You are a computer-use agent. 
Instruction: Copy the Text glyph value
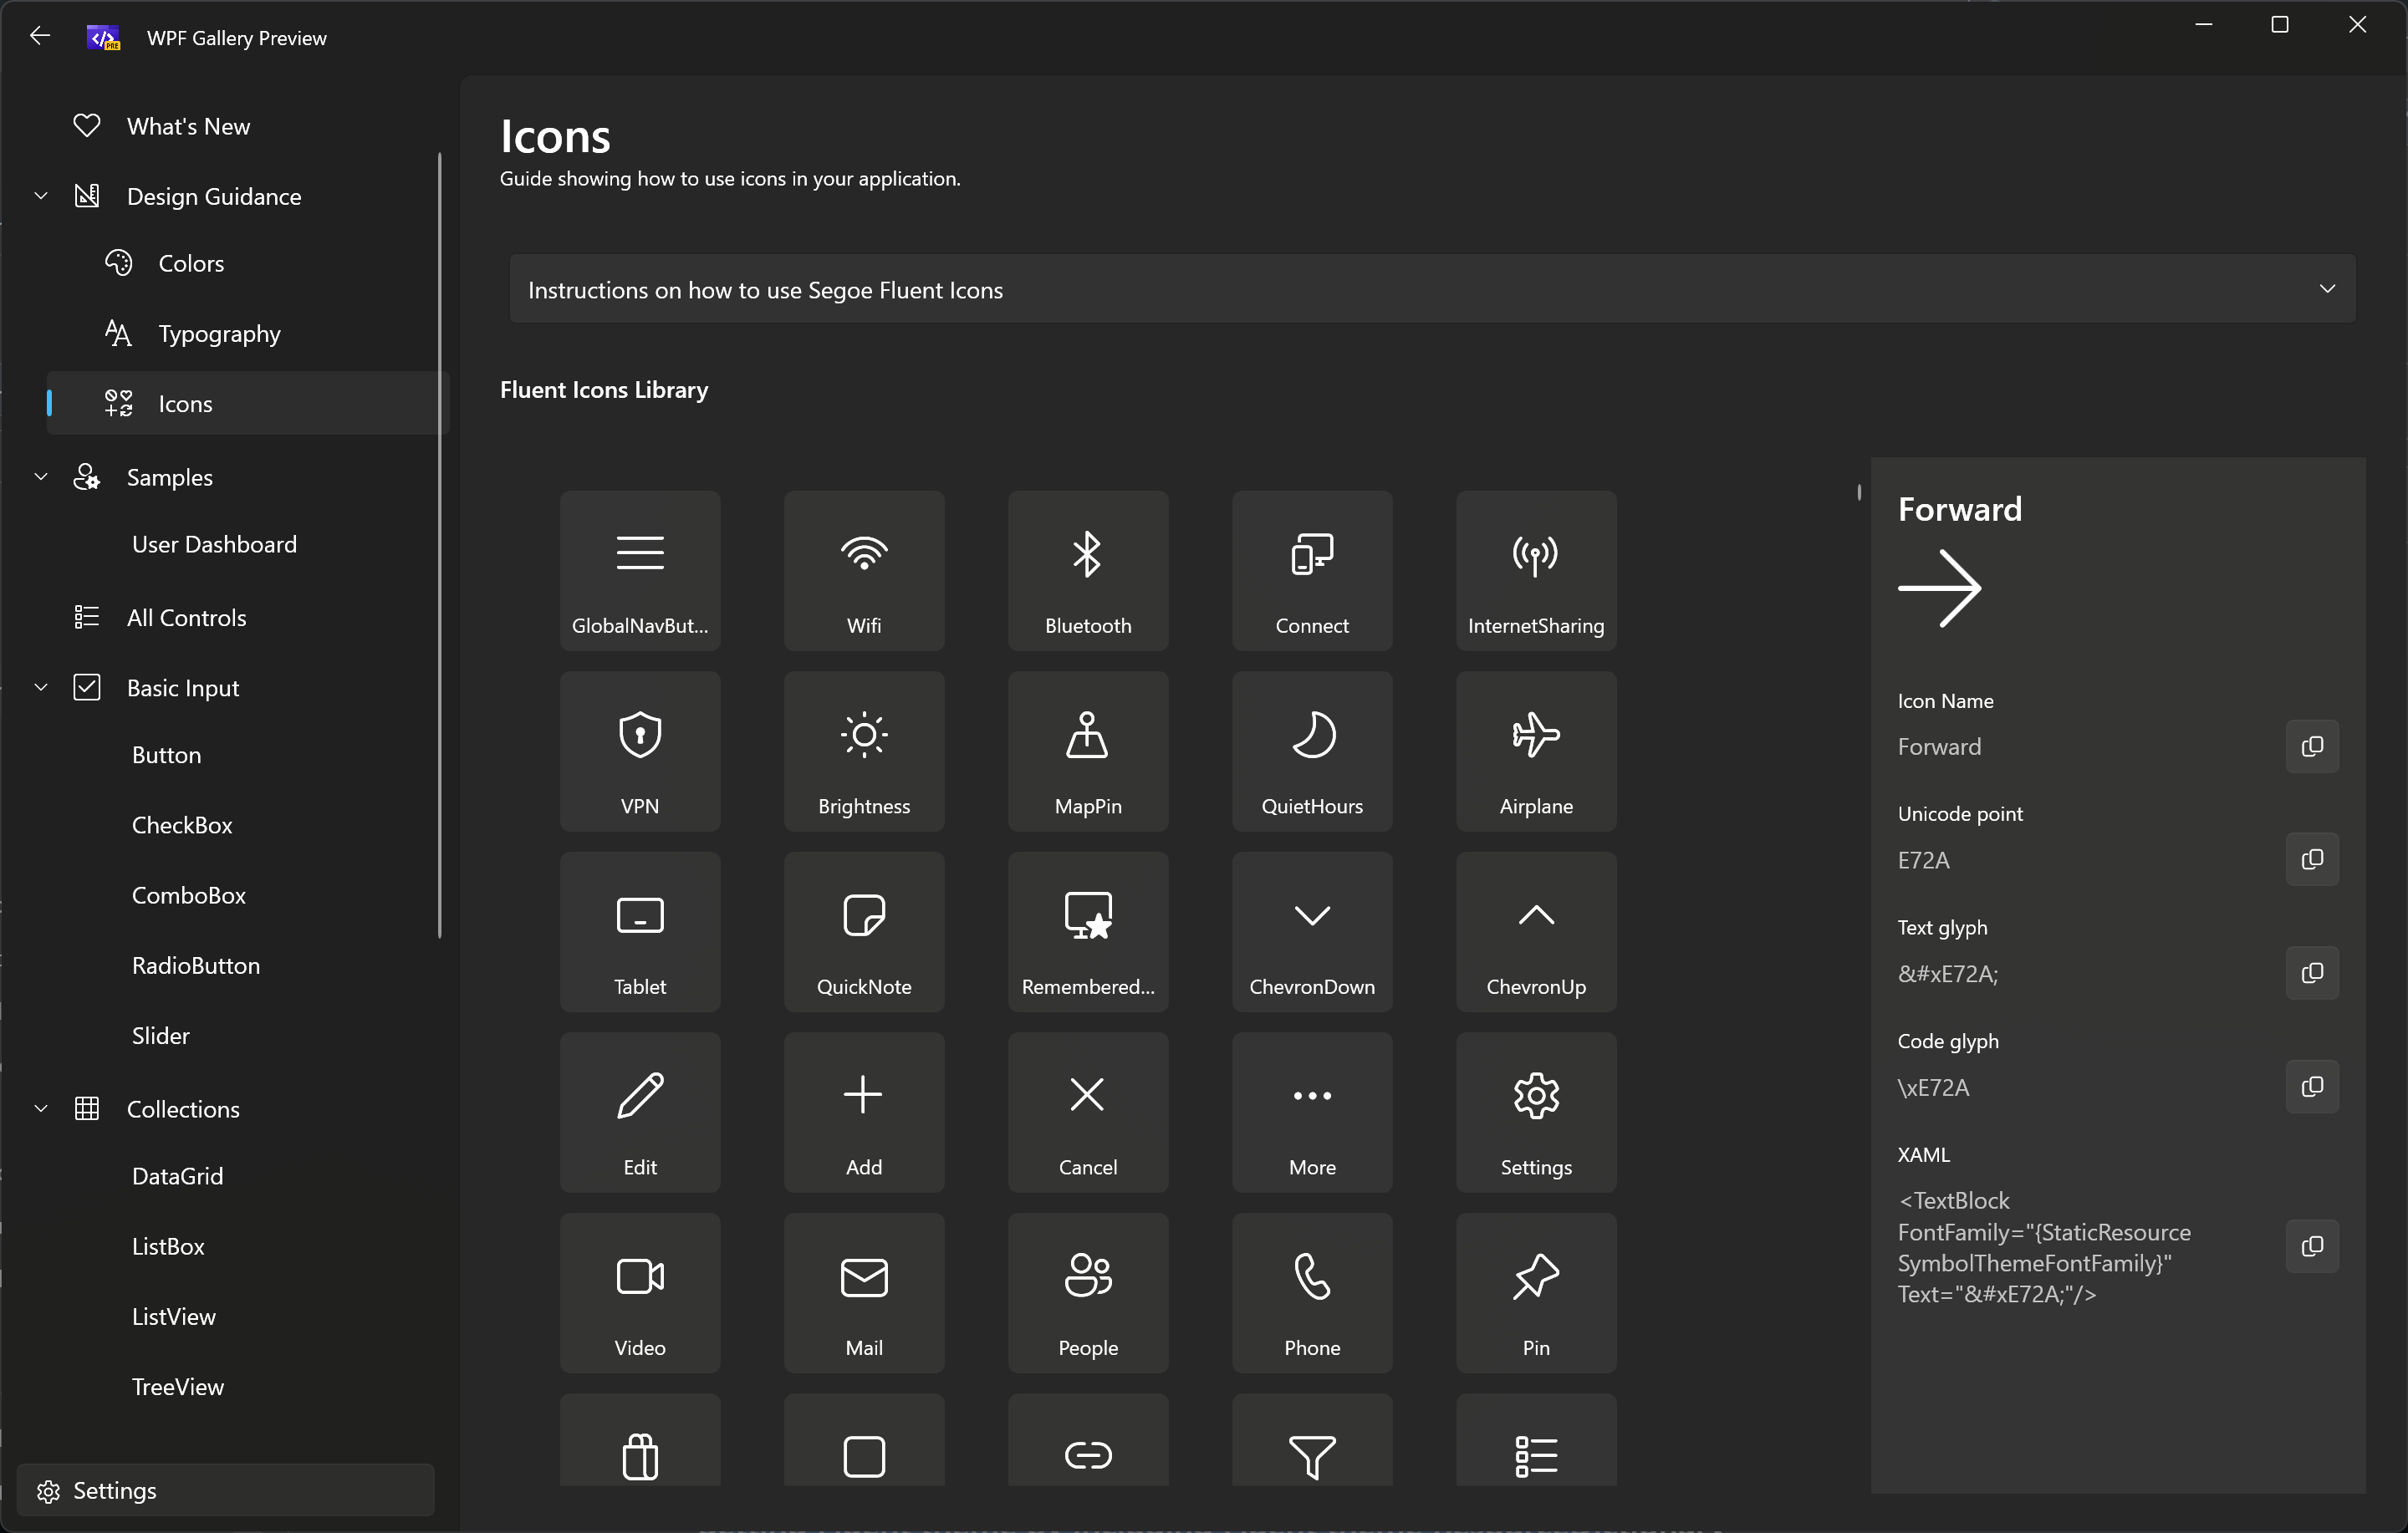[x=2312, y=973]
